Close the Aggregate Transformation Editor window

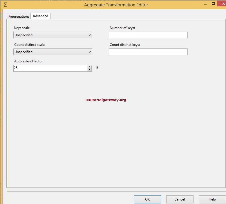(222, 3)
